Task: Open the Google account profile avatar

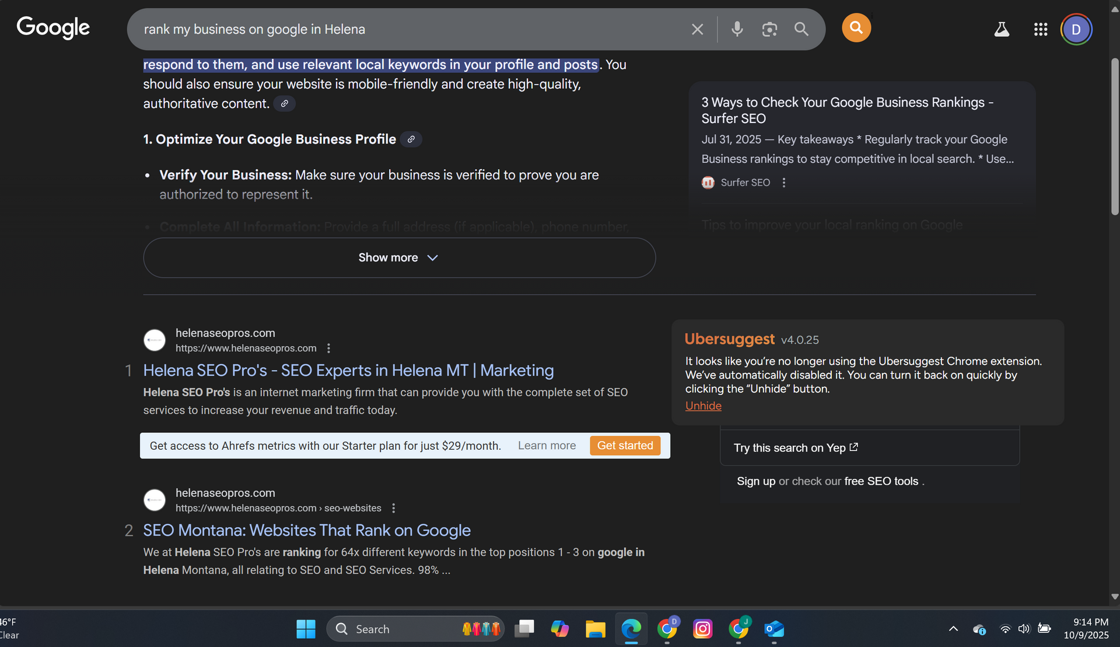Action: tap(1077, 29)
